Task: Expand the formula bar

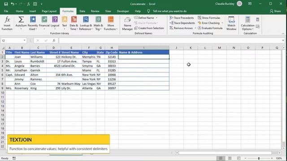Action: (283, 41)
